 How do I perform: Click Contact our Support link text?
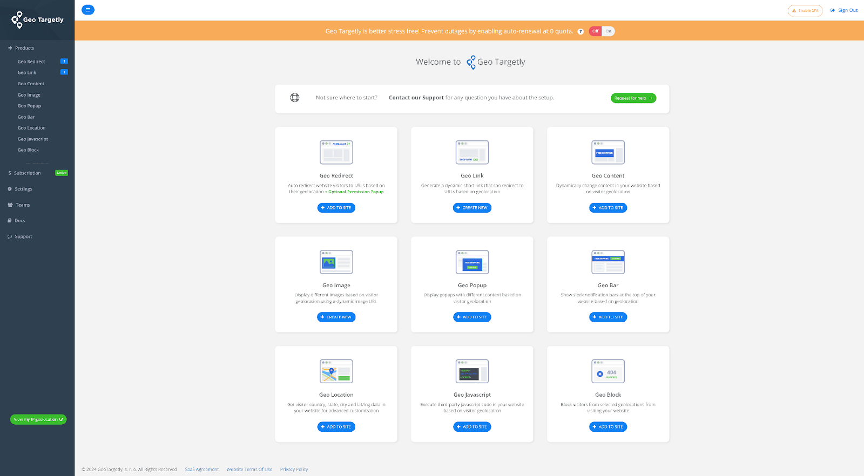(416, 98)
